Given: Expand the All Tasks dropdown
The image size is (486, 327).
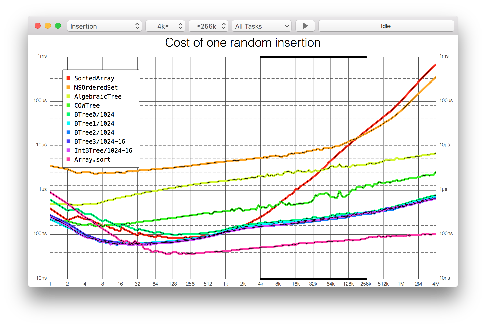Looking at the screenshot, I should click(x=262, y=26).
